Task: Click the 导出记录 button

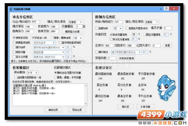Action: pyautogui.click(x=77, y=110)
